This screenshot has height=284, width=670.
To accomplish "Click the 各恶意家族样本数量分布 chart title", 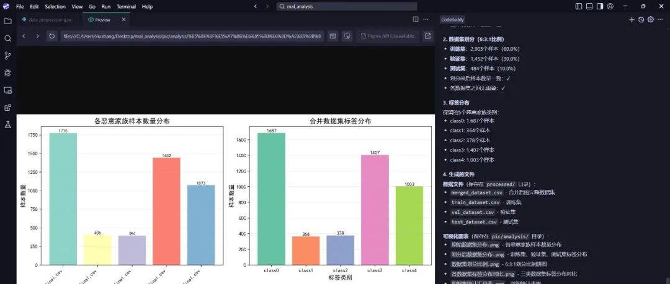I will point(132,121).
